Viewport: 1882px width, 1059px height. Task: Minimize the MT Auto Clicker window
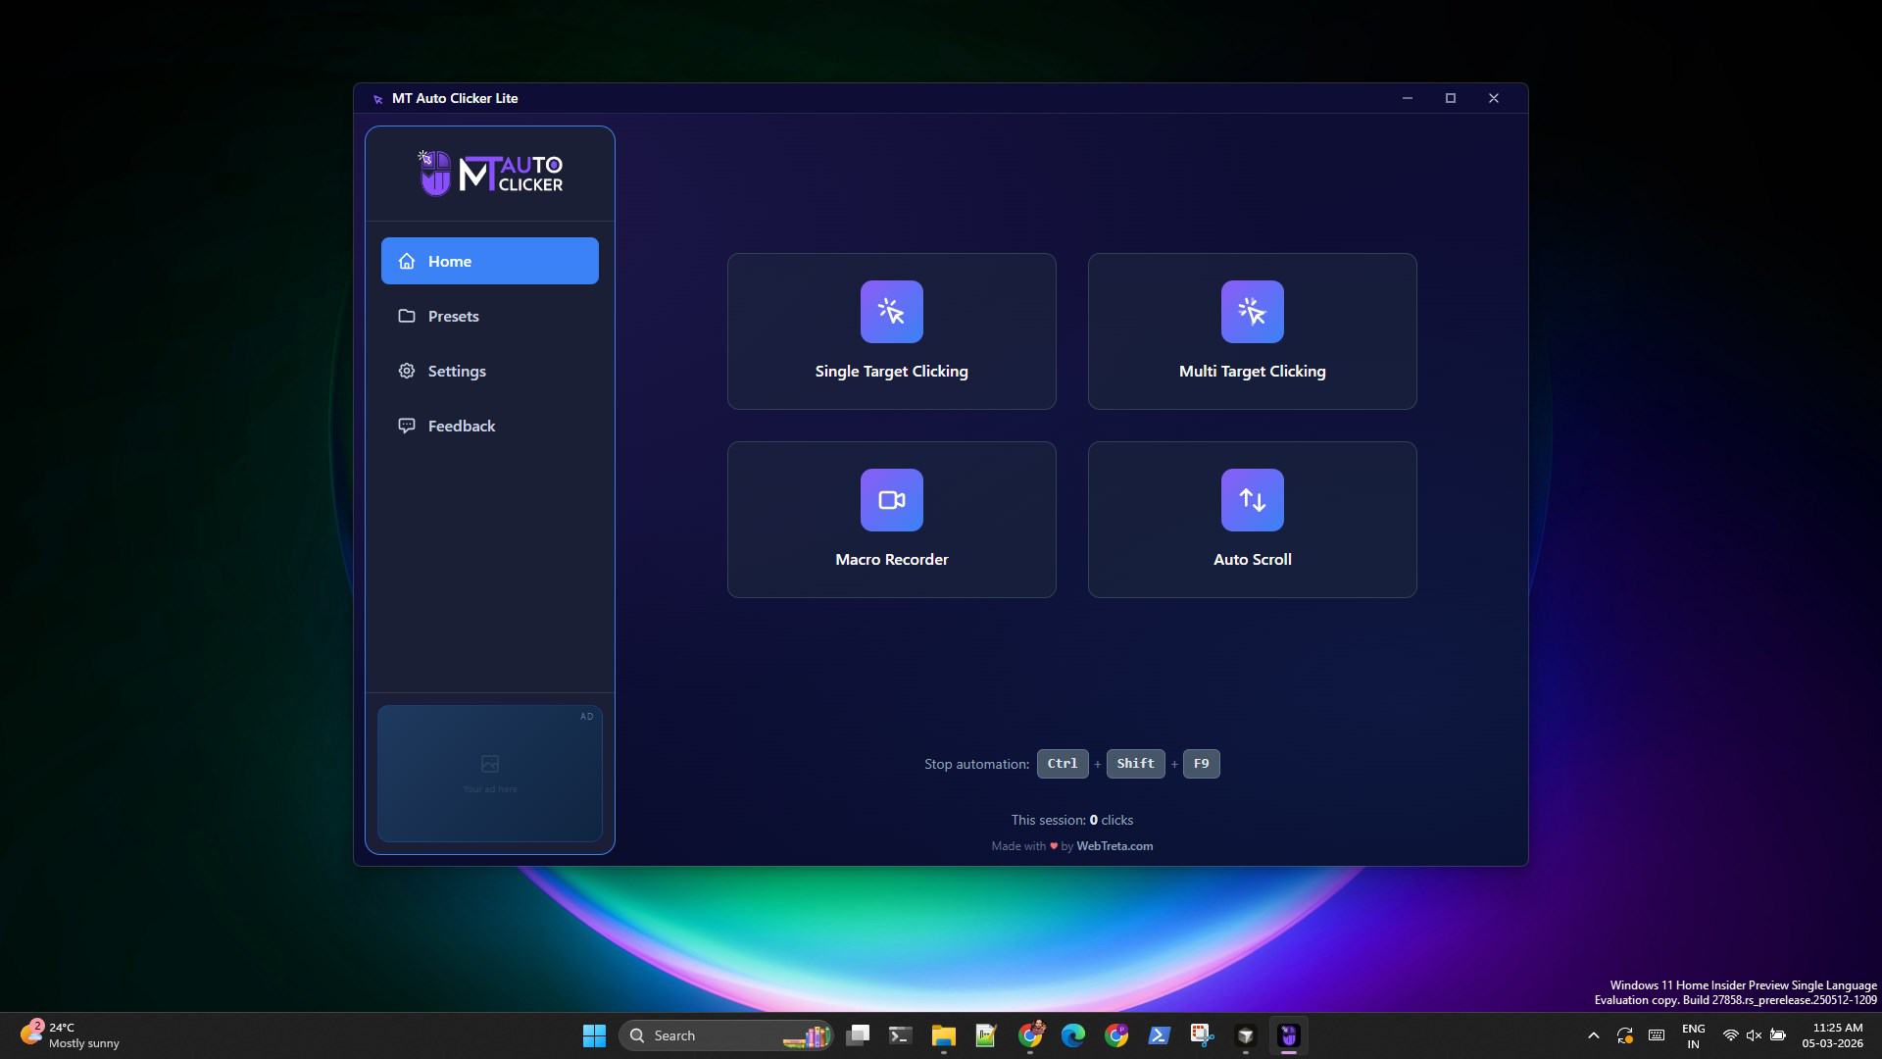[1407, 98]
